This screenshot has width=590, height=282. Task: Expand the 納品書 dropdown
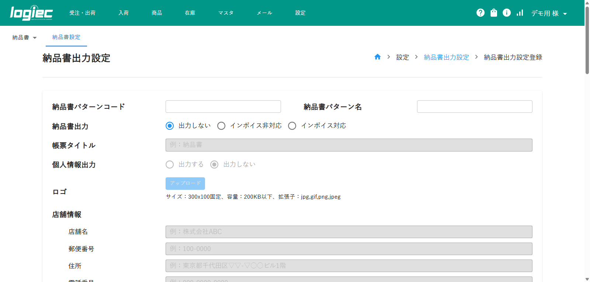pos(24,38)
